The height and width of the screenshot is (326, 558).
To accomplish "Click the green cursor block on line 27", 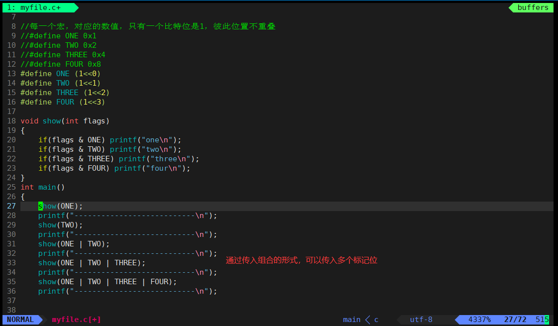I will 40,206.
